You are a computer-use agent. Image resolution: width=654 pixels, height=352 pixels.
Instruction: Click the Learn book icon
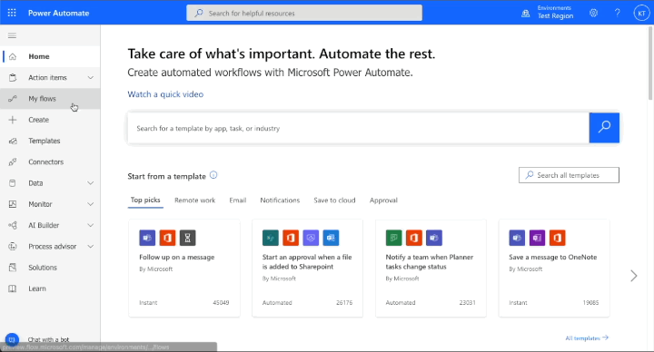(x=13, y=288)
